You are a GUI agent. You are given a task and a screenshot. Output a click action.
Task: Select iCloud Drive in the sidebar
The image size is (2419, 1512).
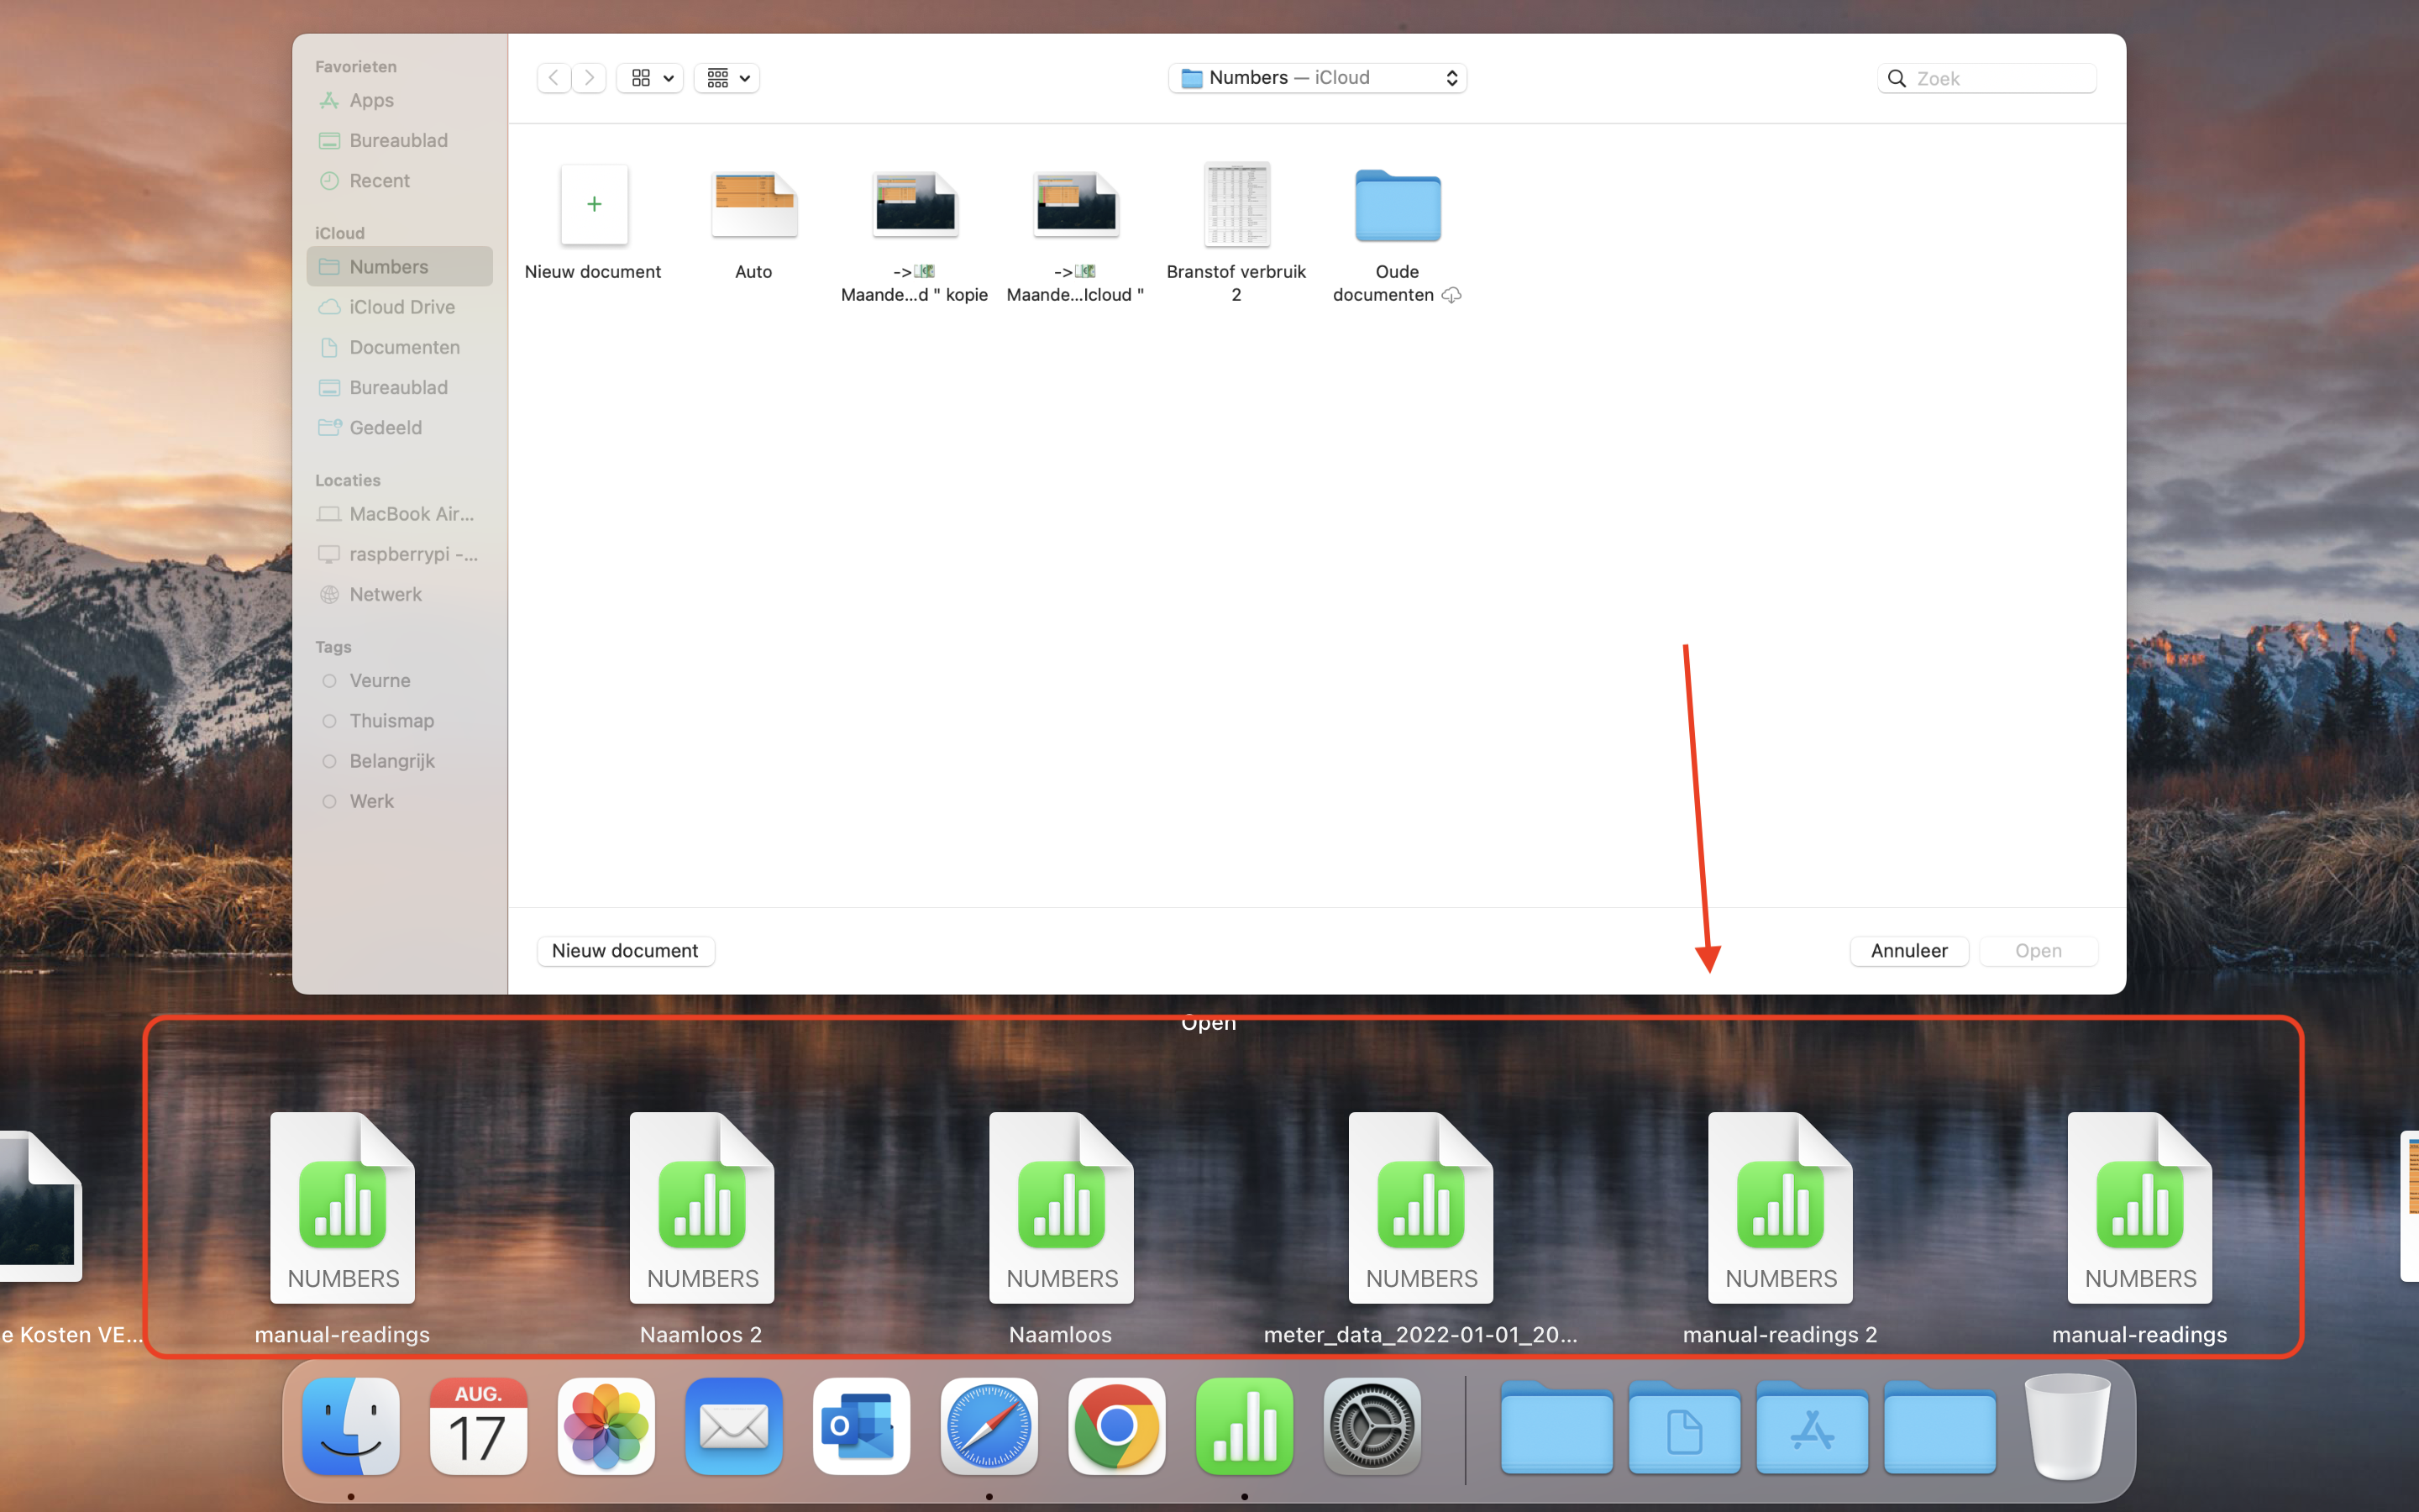[x=401, y=307]
